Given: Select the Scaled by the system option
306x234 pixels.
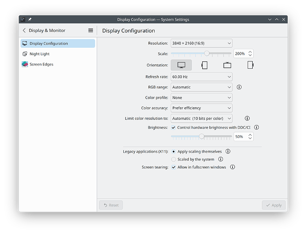Looking at the screenshot, I should (174, 159).
